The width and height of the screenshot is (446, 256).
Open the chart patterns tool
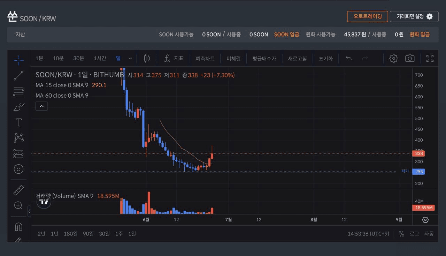[19, 138]
